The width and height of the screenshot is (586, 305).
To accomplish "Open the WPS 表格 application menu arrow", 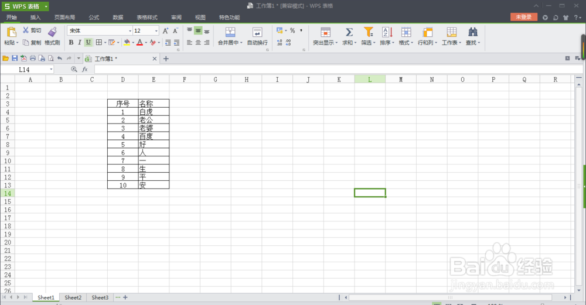I will coord(46,6).
